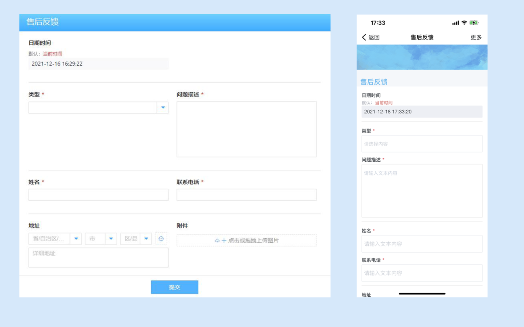Expand the 省/自治区 province dropdown

pyautogui.click(x=76, y=239)
